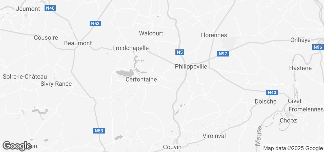Screen dimensions: 324x152
Task: Click the Couvin town label
Action: tap(172, 147)
